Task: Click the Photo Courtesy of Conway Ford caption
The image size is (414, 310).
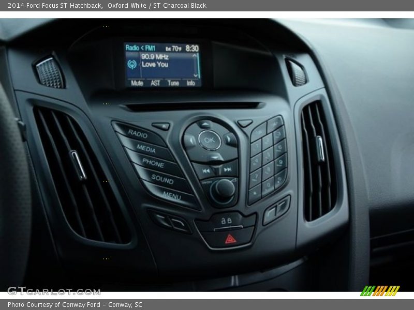Action: pyautogui.click(x=75, y=305)
